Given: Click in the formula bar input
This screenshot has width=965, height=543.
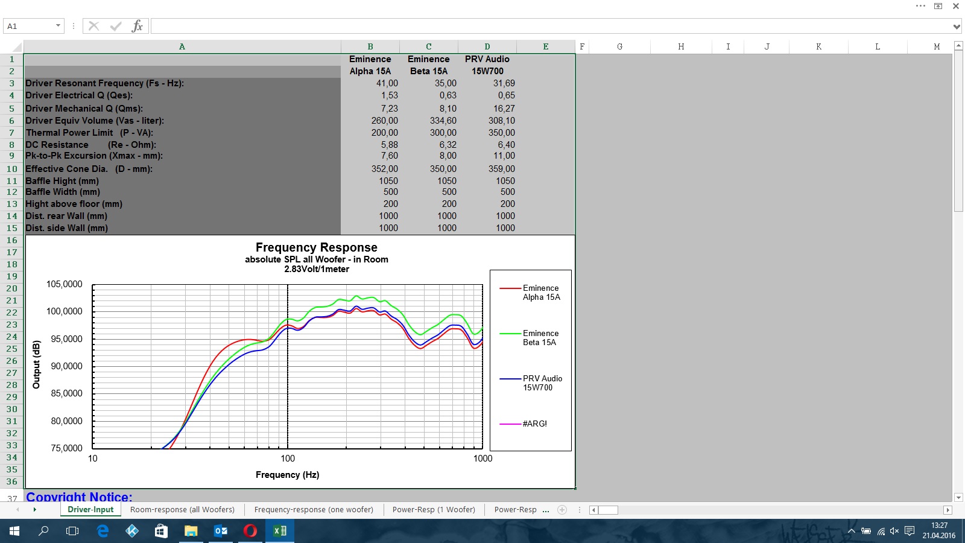Looking at the screenshot, I should click(x=550, y=26).
